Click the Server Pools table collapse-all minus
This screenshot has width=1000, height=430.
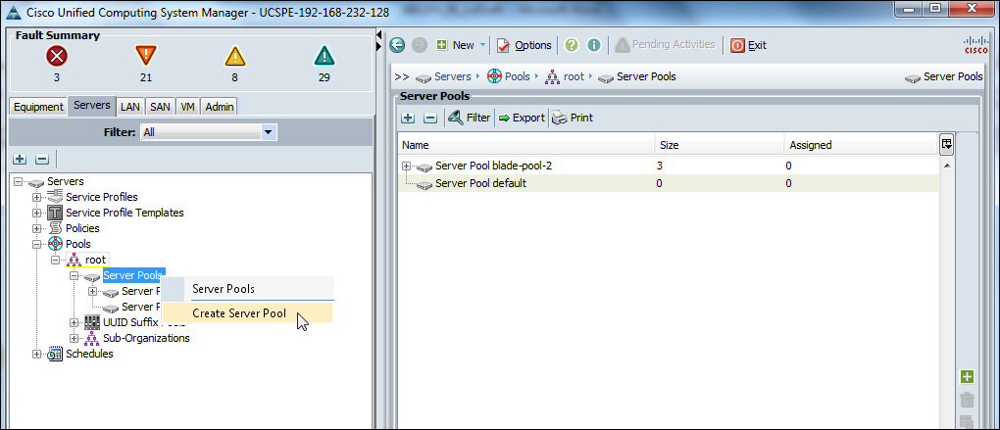[430, 118]
